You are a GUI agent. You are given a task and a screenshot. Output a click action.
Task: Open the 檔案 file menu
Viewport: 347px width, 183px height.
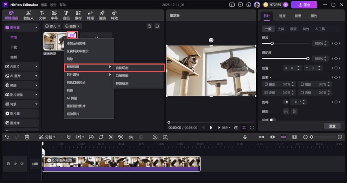pos(44,4)
